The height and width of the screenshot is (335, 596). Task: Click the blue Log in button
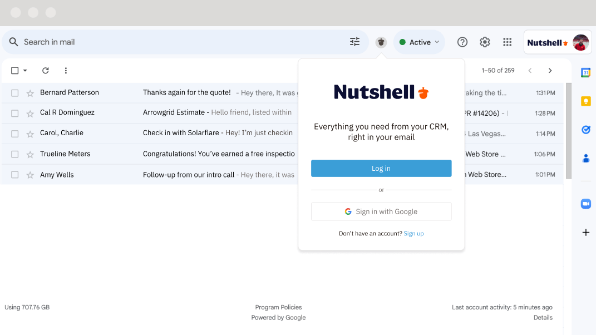tap(381, 168)
